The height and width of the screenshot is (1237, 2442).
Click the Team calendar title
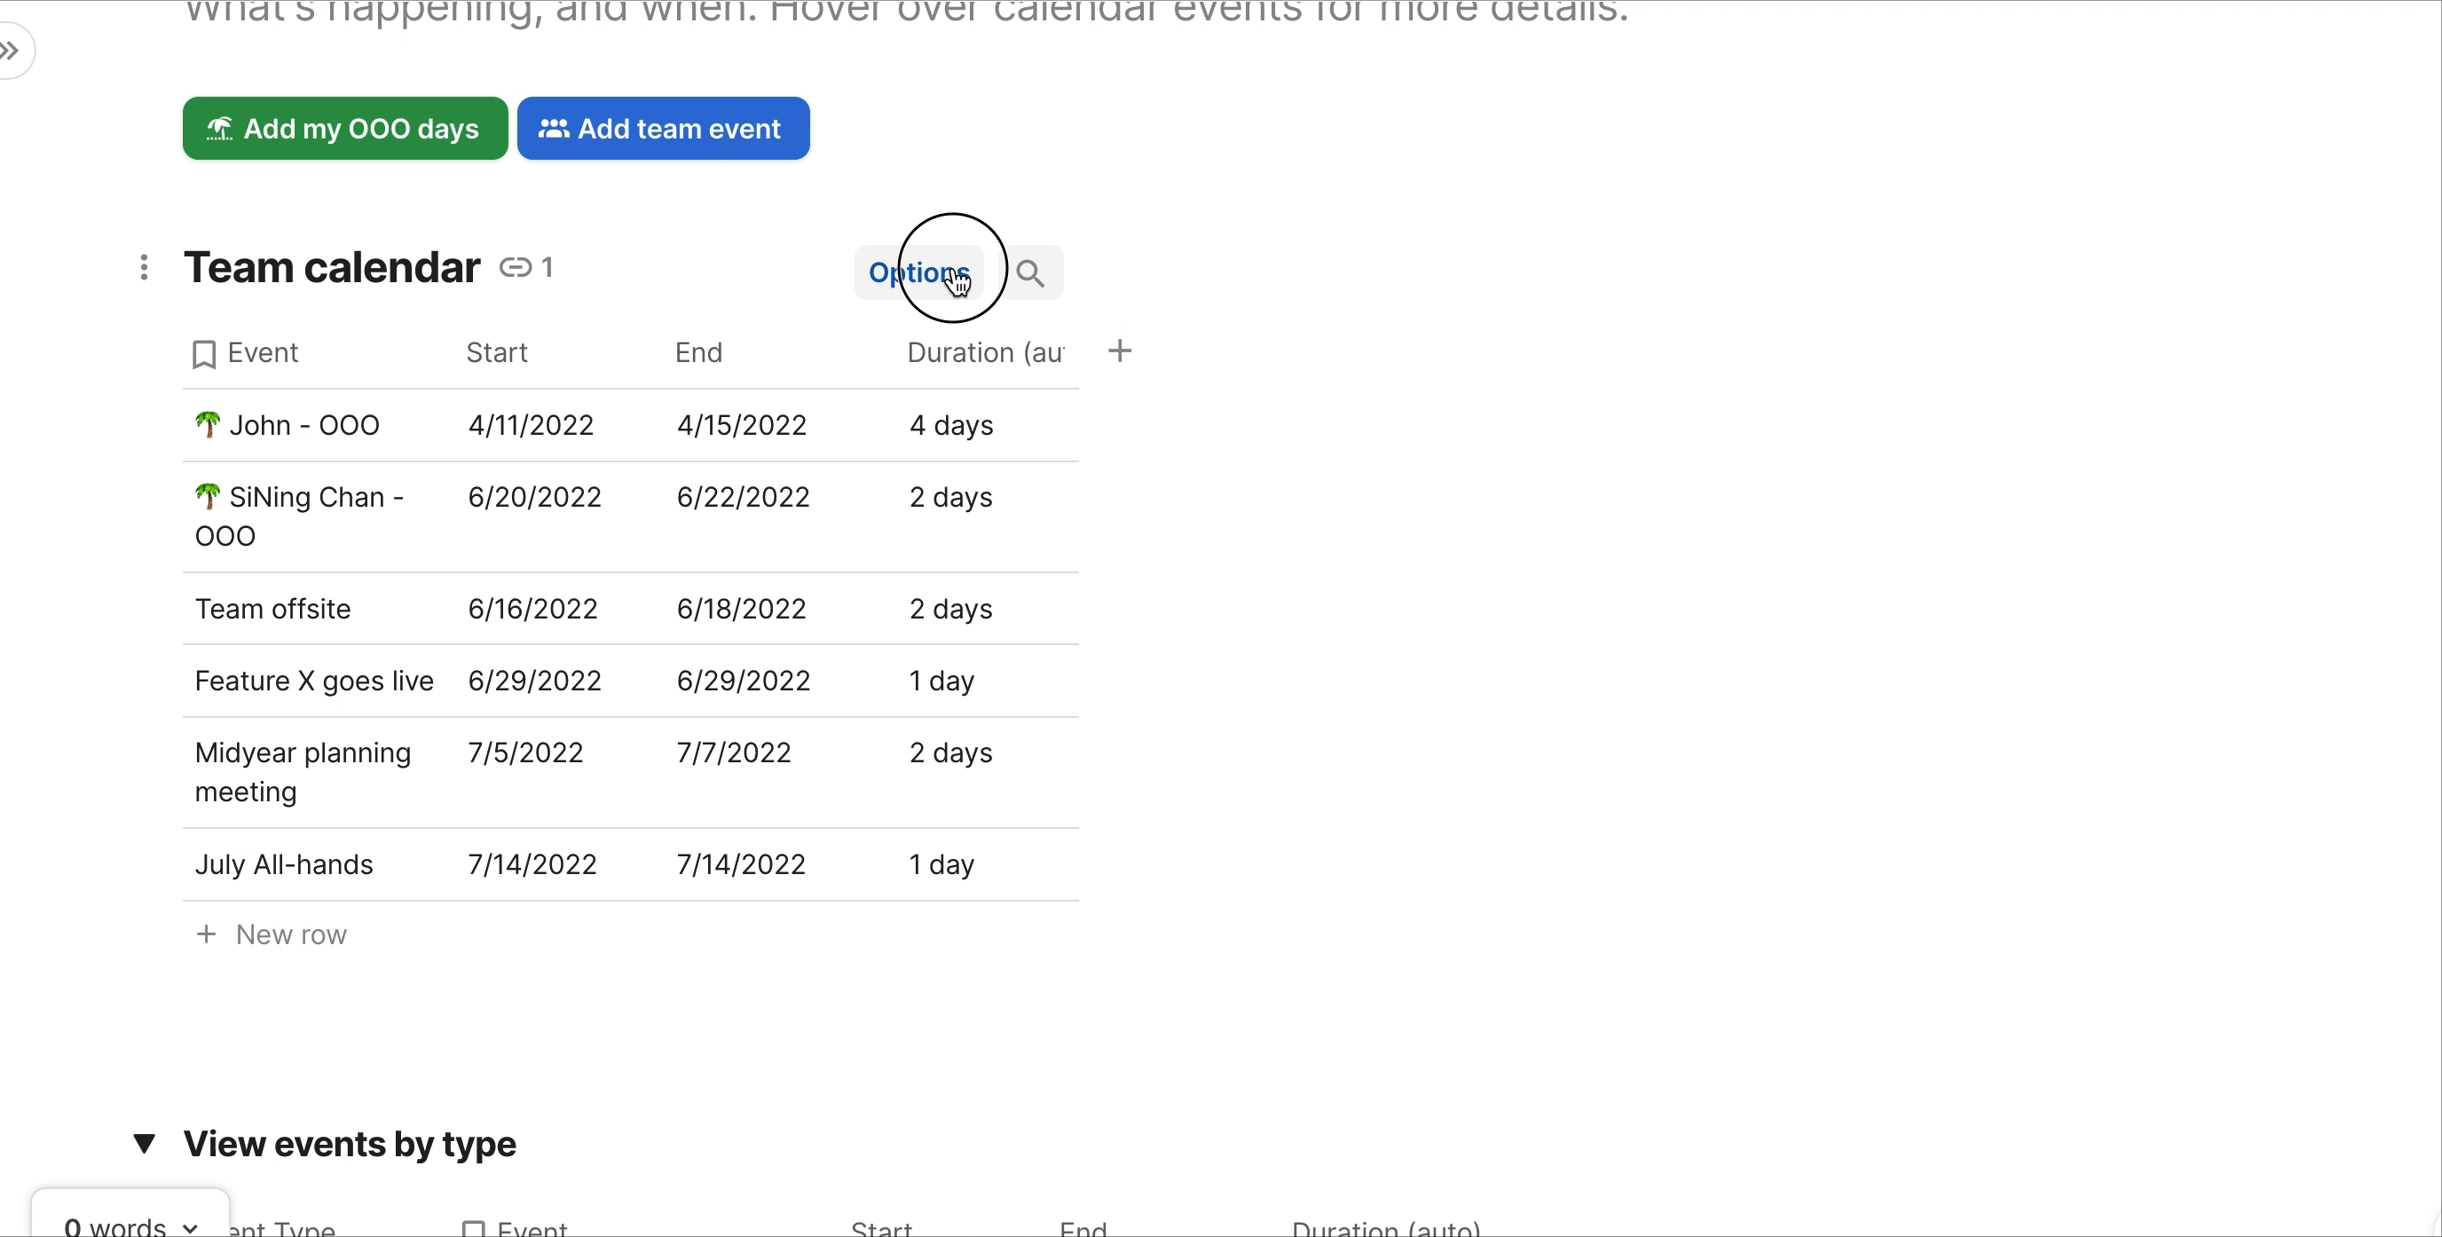coord(332,267)
